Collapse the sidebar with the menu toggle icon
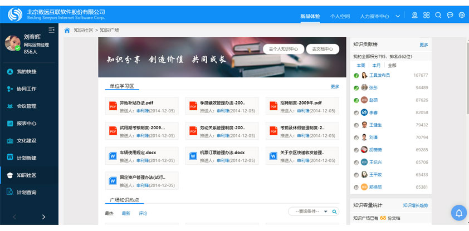Screen dimensions: 469x231 (x=51, y=30)
